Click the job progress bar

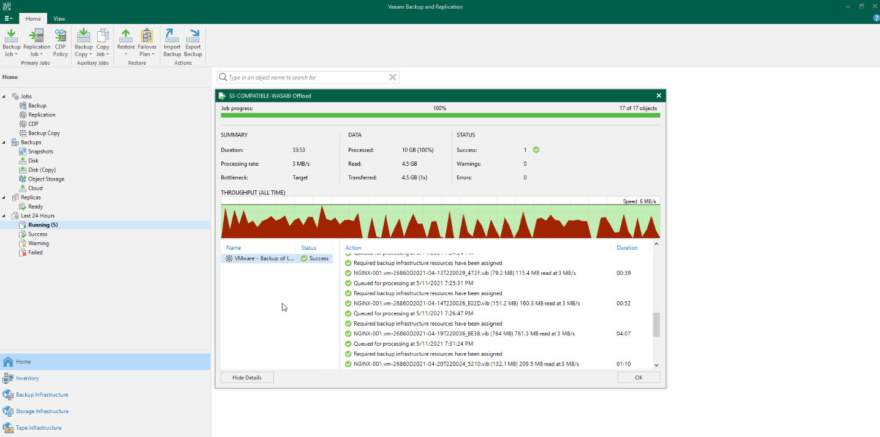click(441, 115)
